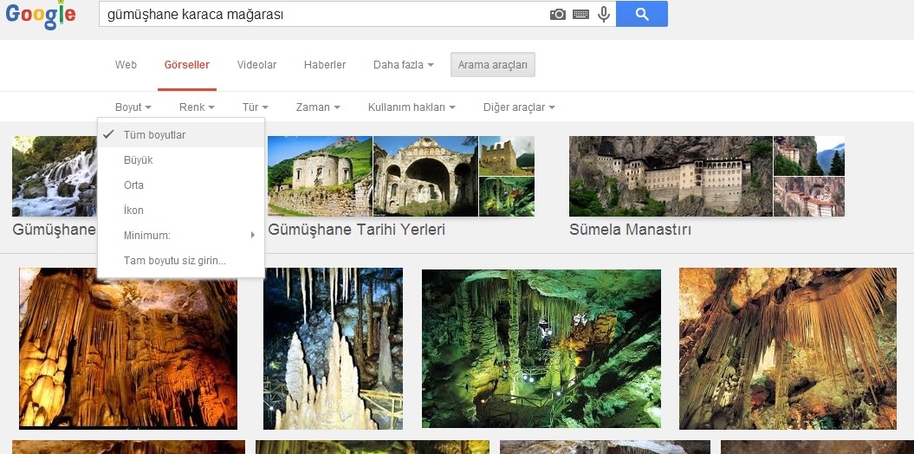Open the Gümüşhane related search link

[55, 230]
